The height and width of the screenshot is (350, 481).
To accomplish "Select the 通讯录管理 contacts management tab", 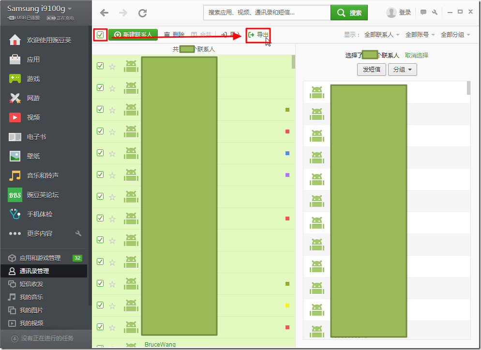I will (x=44, y=271).
